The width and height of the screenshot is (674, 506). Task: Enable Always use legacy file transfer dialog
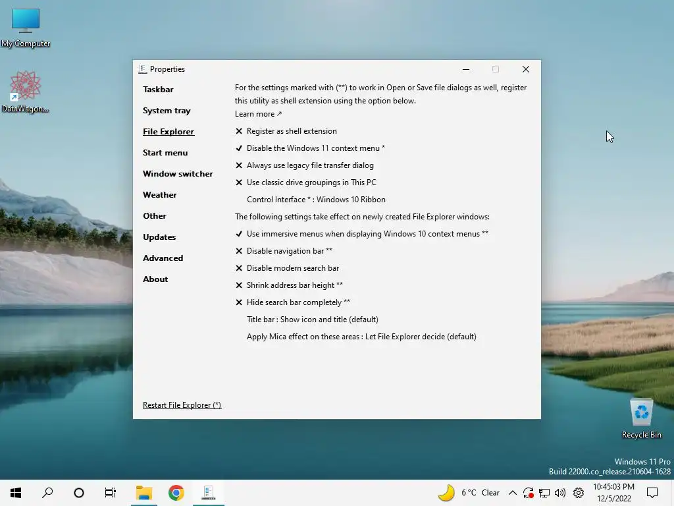pyautogui.click(x=304, y=165)
